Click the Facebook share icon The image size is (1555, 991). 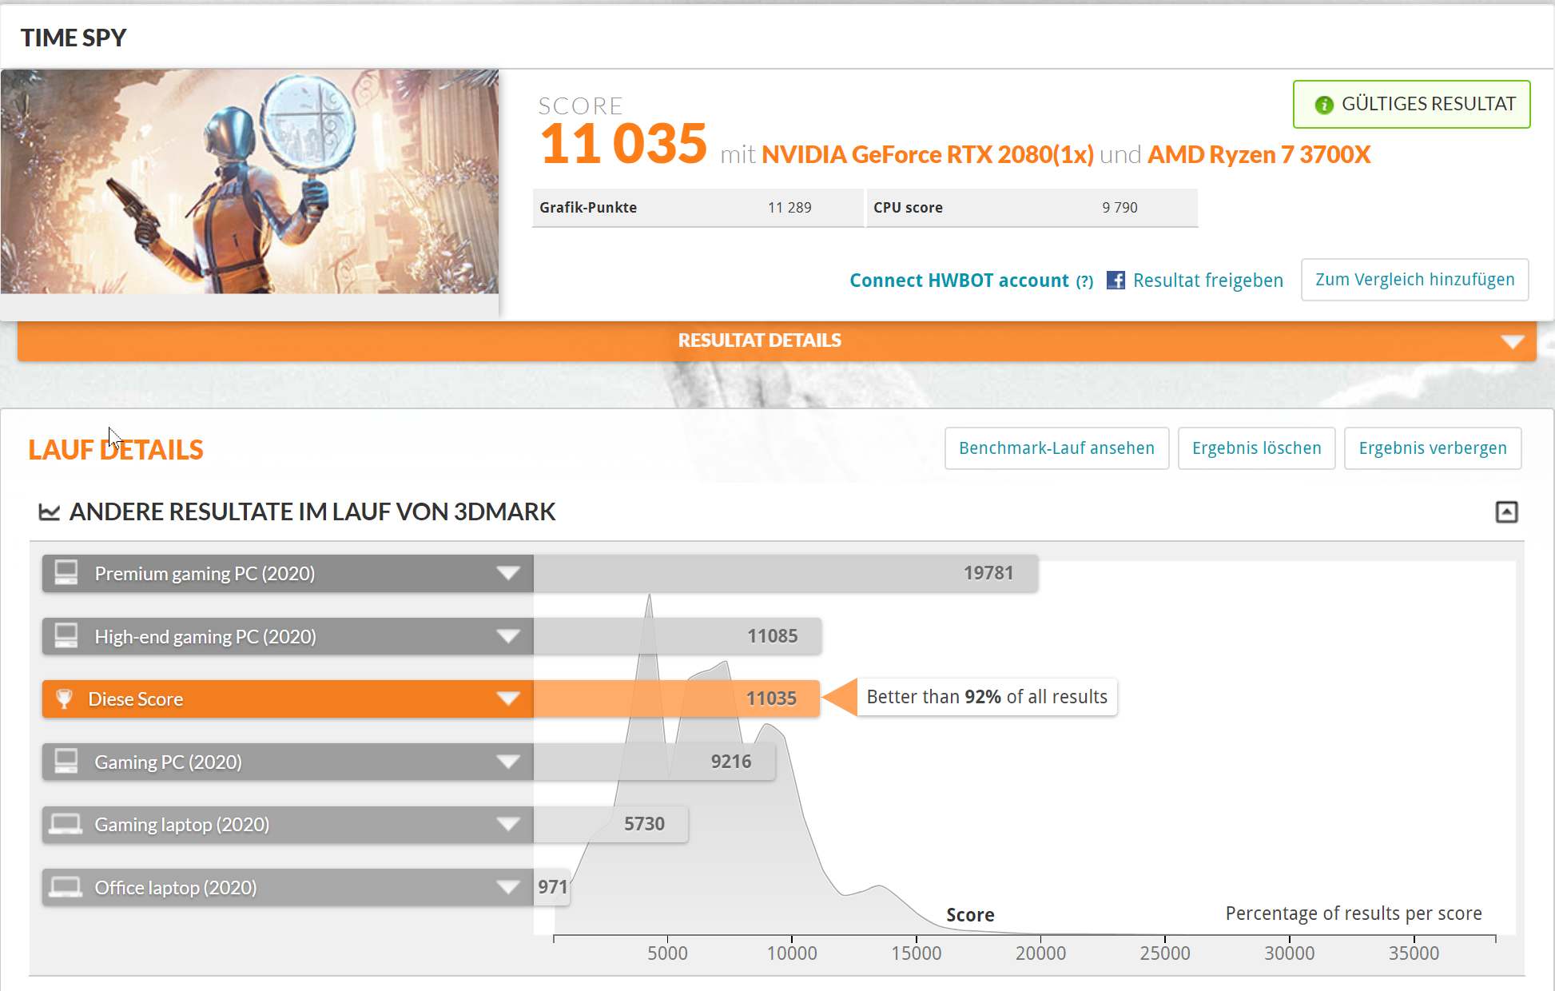pyautogui.click(x=1116, y=281)
